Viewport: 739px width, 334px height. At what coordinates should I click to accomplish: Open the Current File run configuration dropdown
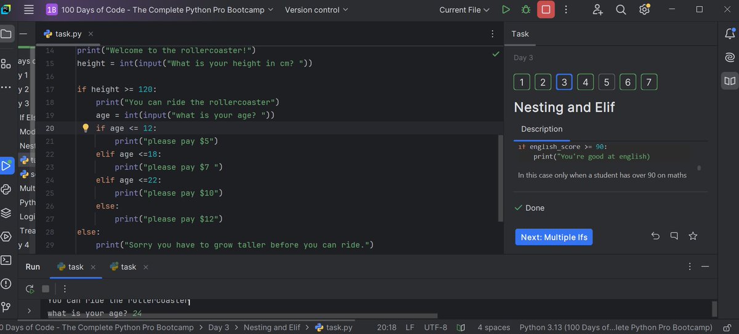[x=464, y=10]
